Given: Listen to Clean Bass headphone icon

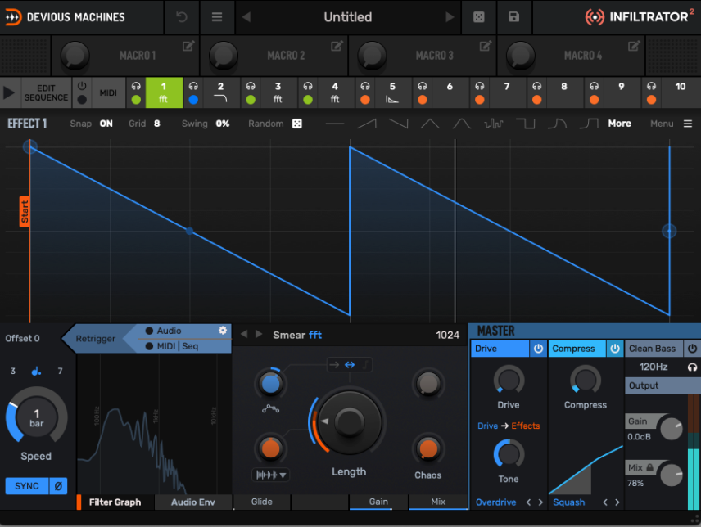Looking at the screenshot, I should point(692,367).
